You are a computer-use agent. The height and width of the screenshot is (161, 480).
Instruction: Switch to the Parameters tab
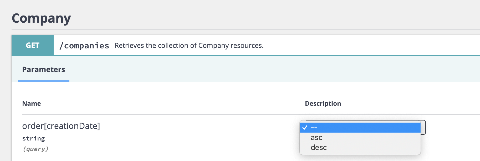[44, 69]
